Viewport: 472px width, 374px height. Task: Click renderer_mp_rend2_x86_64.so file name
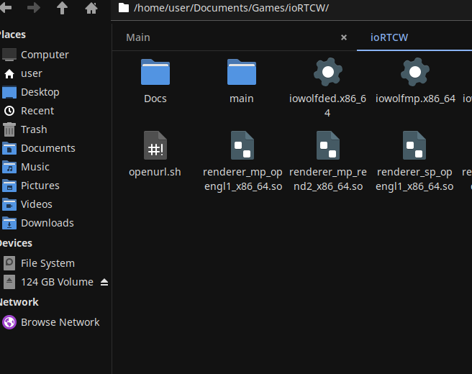(328, 179)
